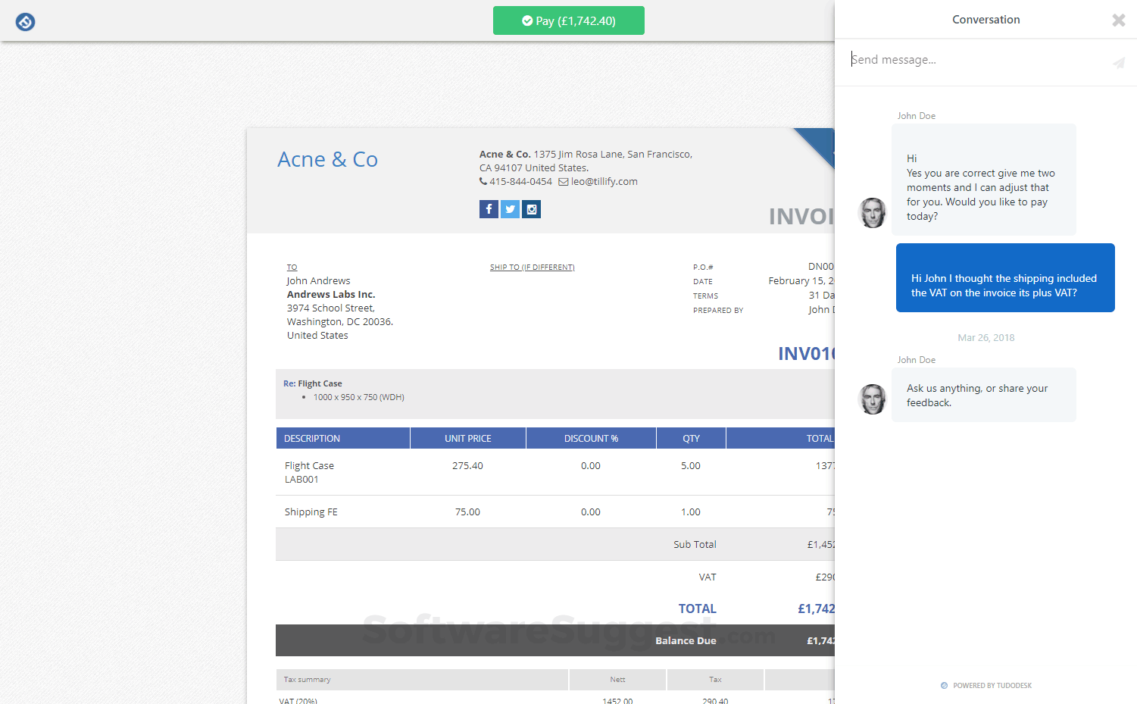Click the phone icon beside 415-844-0454

pos(483,182)
